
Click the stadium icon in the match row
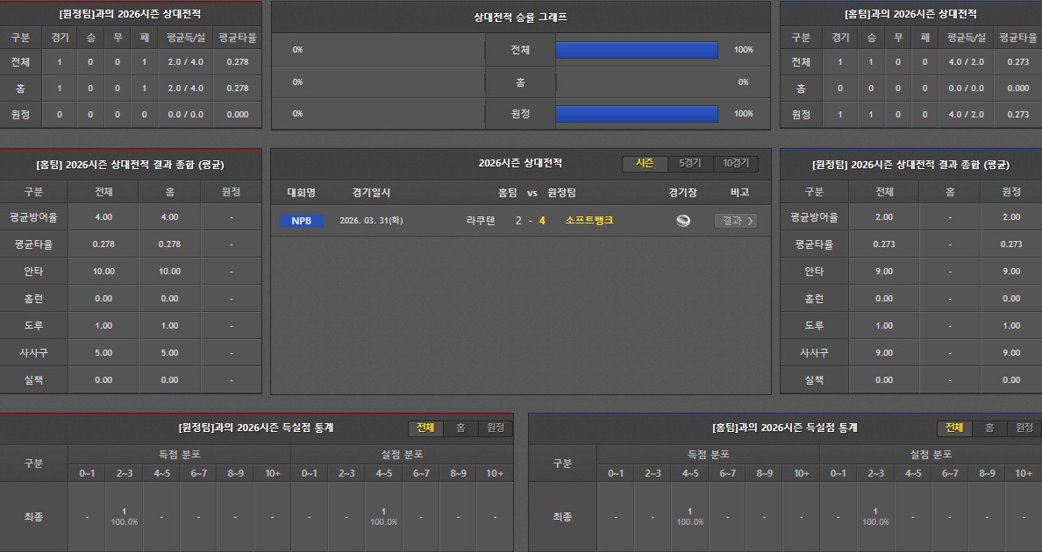pyautogui.click(x=682, y=221)
